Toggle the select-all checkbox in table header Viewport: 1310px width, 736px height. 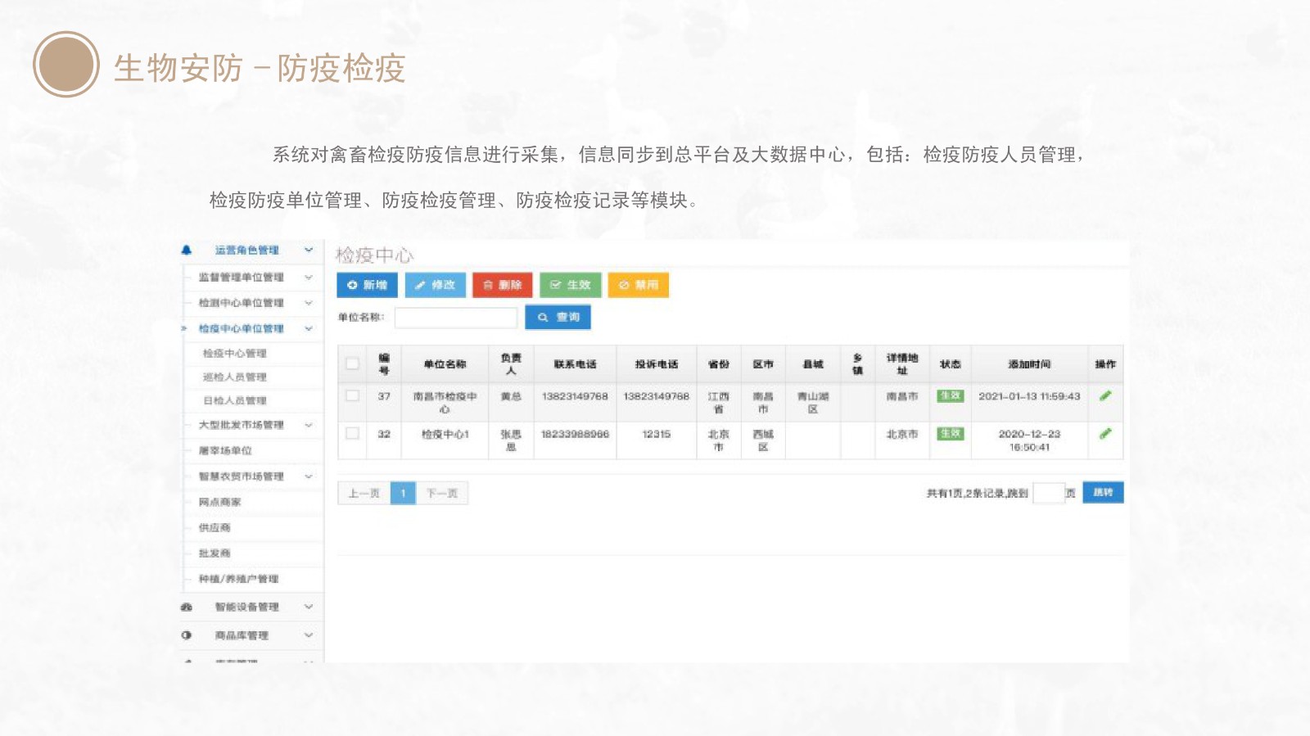click(x=352, y=363)
